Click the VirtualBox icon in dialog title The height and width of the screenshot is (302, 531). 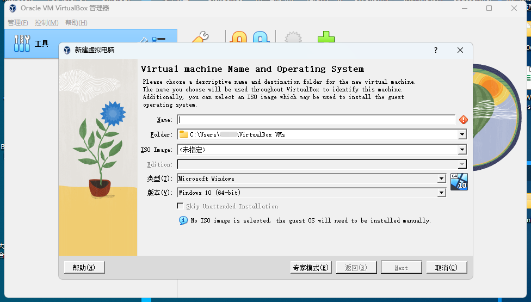pos(67,50)
